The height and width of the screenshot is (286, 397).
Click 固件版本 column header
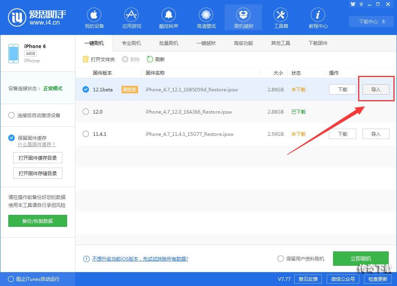102,73
